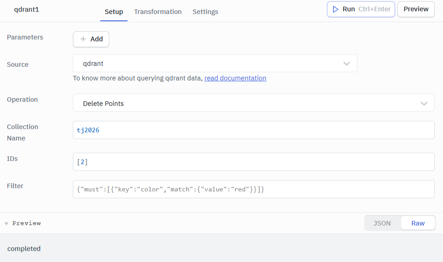Click the Filter input field
The image size is (443, 262).
[254, 189]
